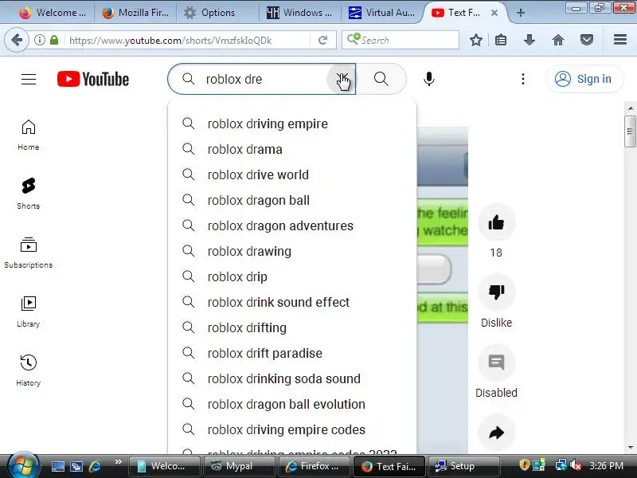Open the disabled comments icon
The image size is (637, 478).
coord(496,362)
